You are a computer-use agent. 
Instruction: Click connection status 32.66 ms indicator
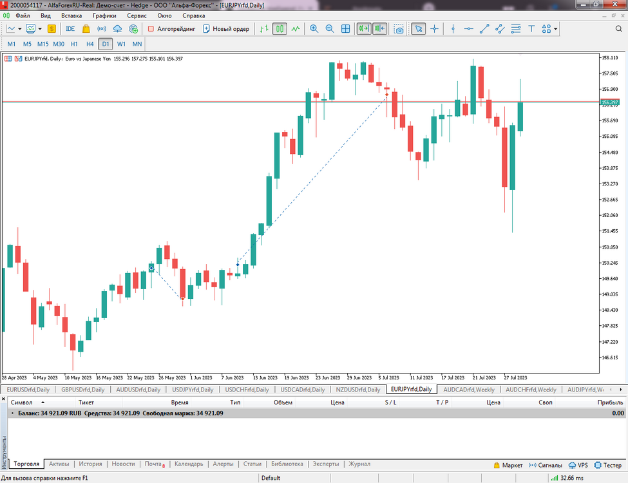[x=567, y=478]
